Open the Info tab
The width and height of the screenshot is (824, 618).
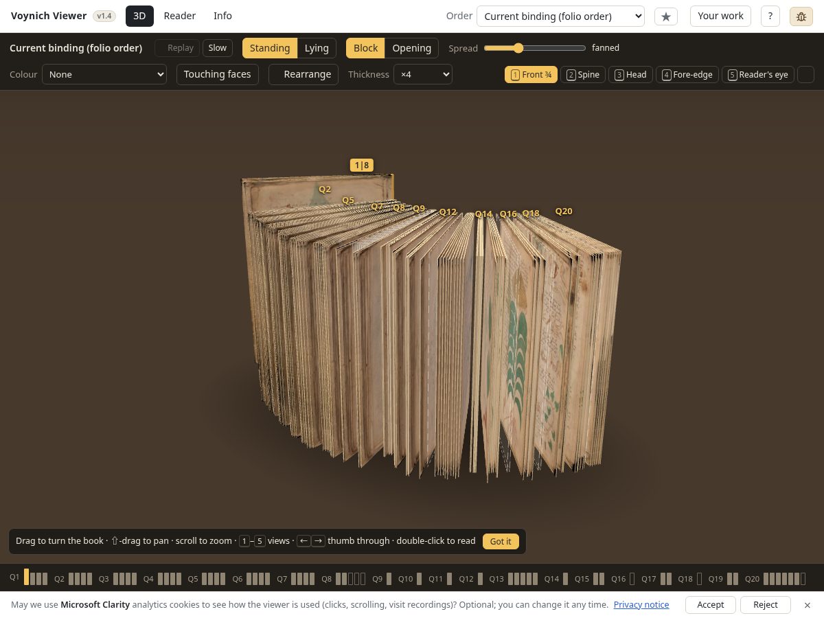tap(222, 16)
